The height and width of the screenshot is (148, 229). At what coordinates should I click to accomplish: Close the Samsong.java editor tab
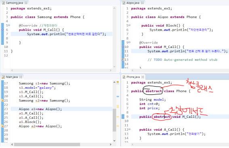[x=26, y=3]
